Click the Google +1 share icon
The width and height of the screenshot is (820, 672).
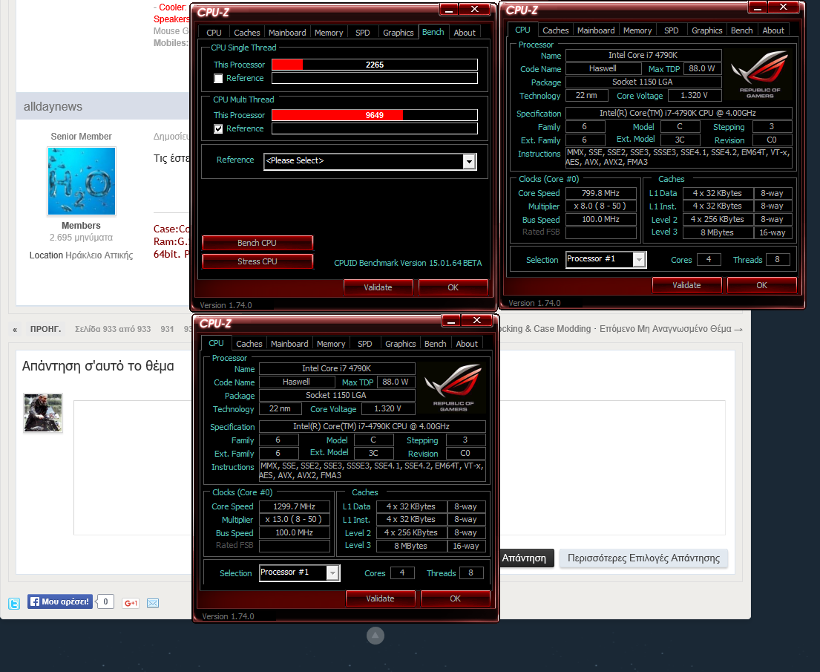coord(131,604)
